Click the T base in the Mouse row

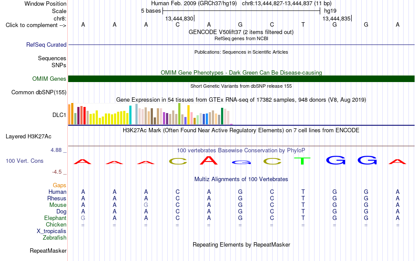point(303,205)
